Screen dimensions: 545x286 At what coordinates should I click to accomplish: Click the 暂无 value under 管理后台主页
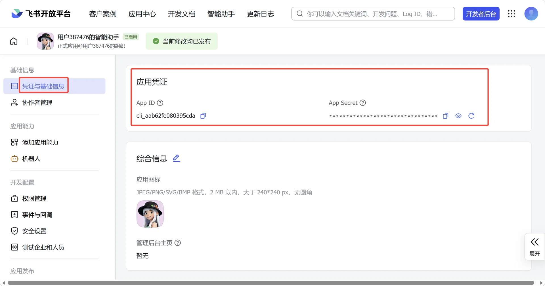coord(142,256)
